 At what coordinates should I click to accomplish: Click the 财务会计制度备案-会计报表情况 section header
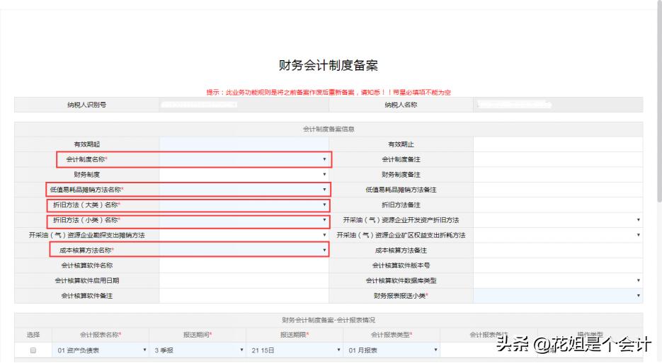click(328, 320)
